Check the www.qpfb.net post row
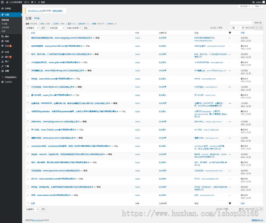 28,62
